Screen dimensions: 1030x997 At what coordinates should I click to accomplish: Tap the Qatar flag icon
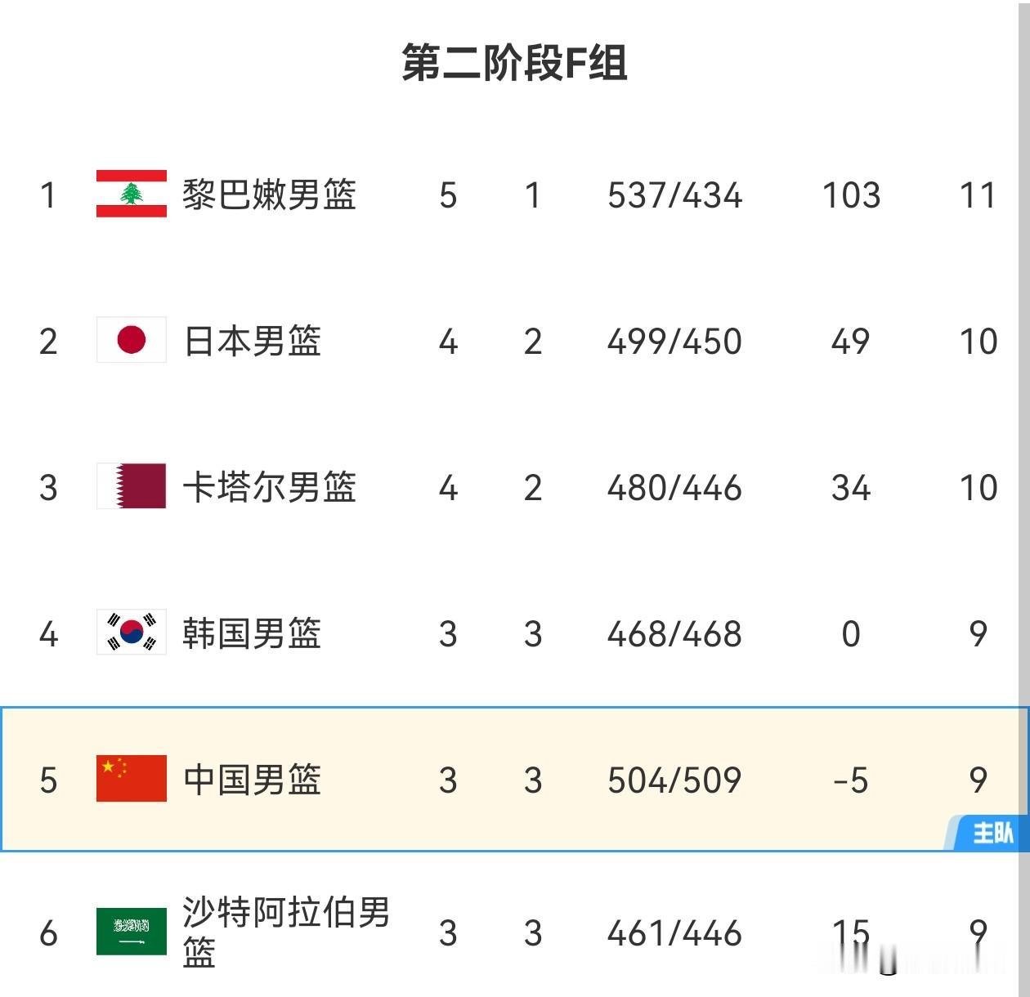(x=131, y=486)
